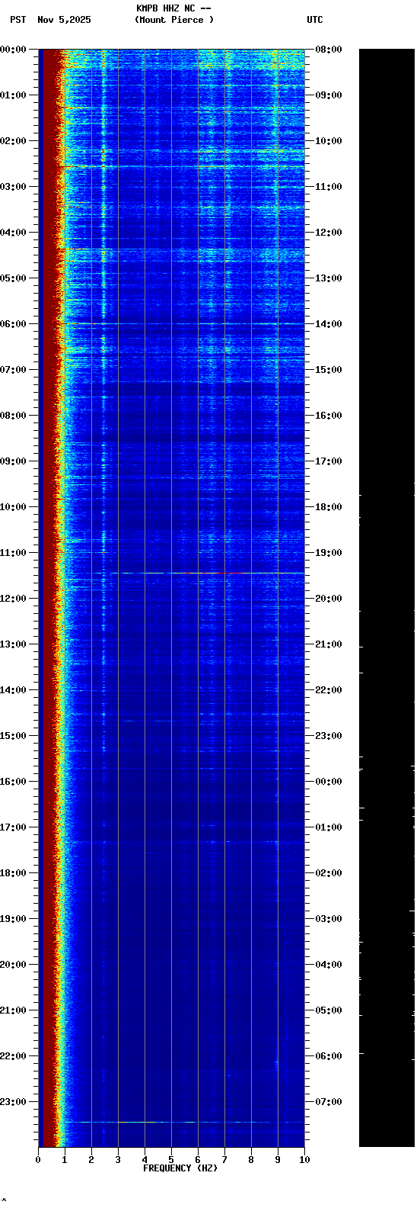Click the station title 'KMPB HHZ NC --'
Screen dimensions: 420x1208
pyautogui.click(x=173, y=8)
